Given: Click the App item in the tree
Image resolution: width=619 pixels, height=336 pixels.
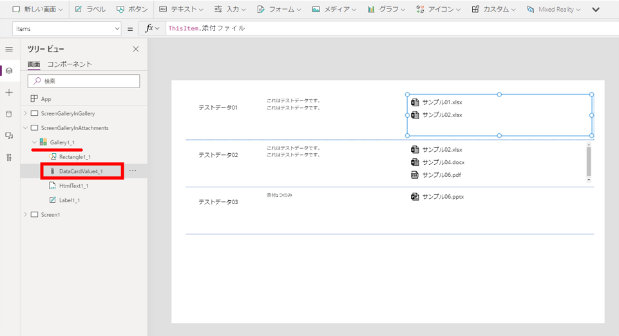Looking at the screenshot, I should (46, 99).
